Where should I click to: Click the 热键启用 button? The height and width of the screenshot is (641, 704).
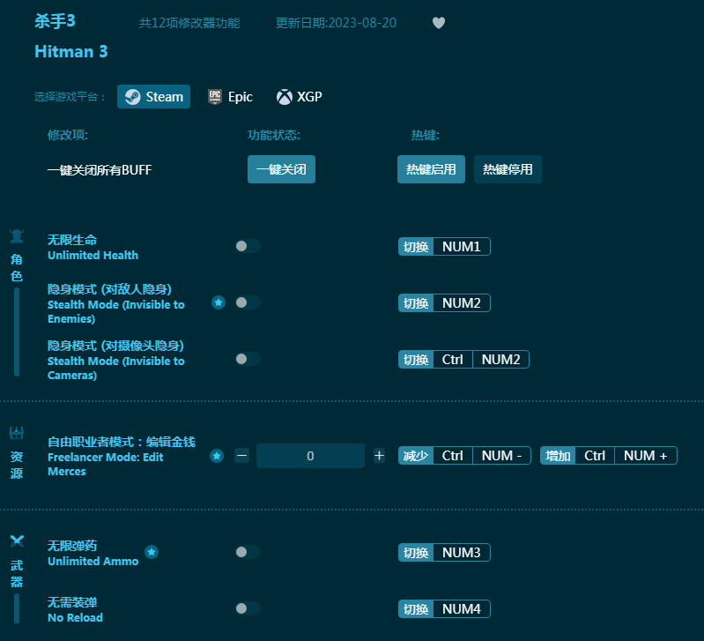431,169
